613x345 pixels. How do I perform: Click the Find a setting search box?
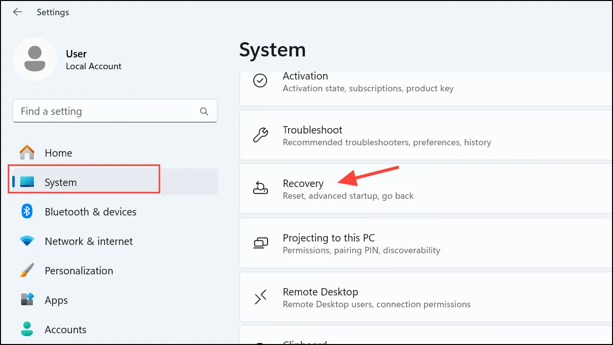pyautogui.click(x=115, y=111)
